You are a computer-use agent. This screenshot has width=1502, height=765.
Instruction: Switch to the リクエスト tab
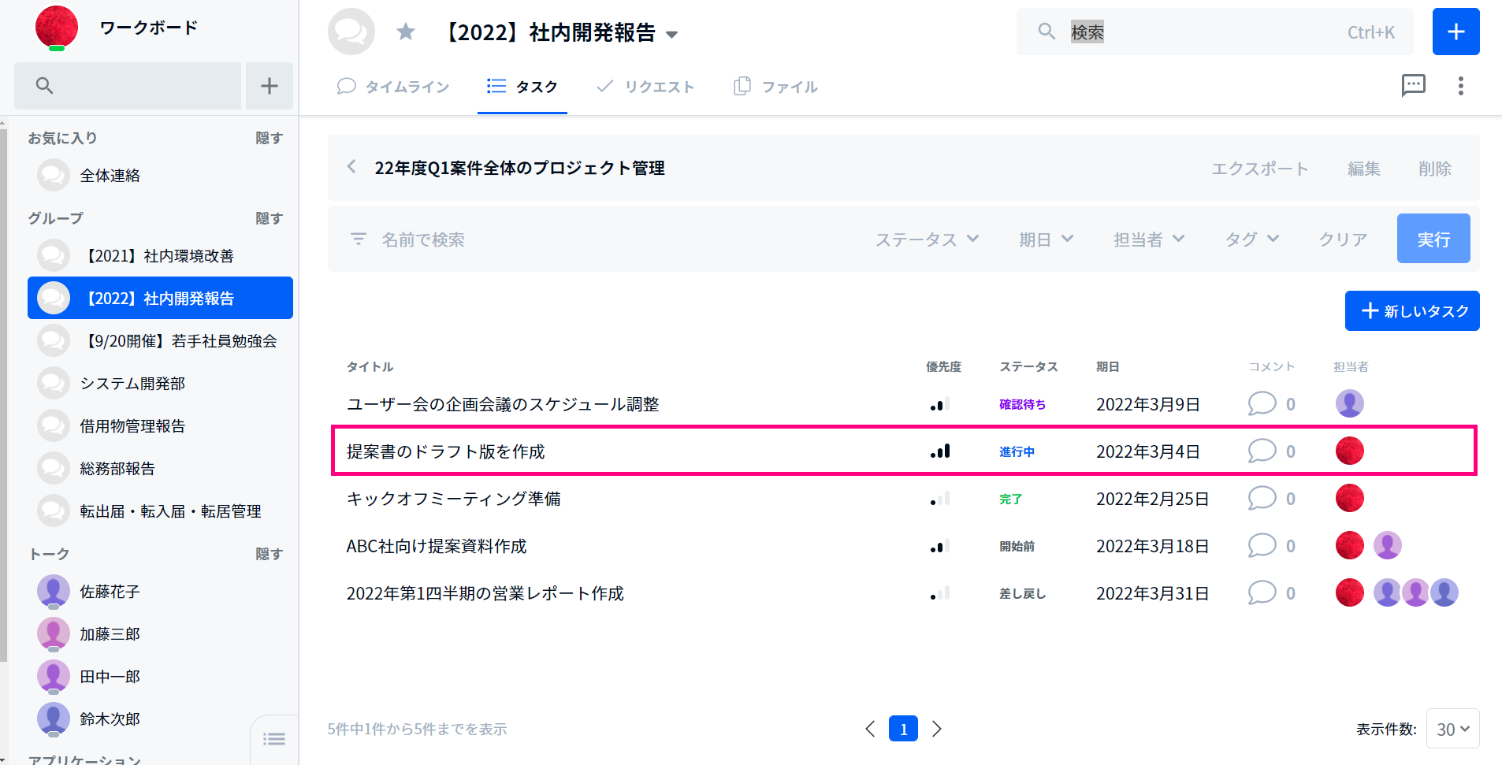[645, 86]
